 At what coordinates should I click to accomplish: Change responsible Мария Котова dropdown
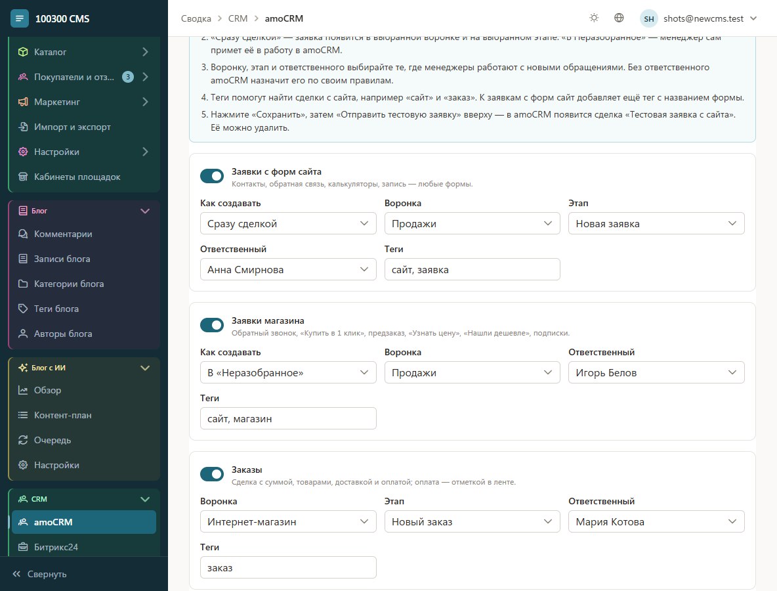(656, 521)
